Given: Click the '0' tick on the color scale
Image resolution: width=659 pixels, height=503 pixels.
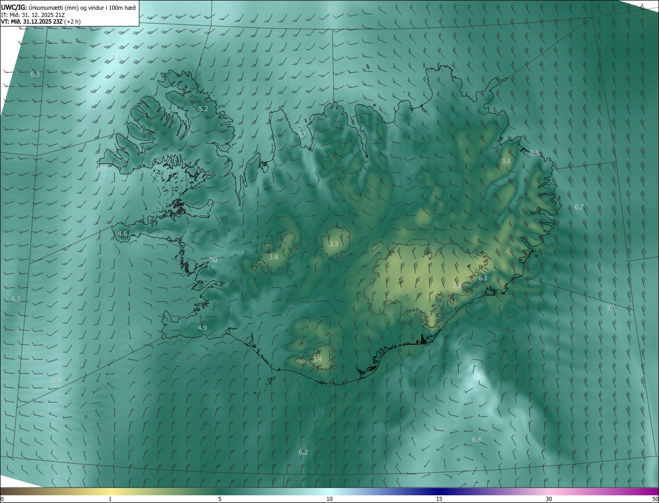Looking at the screenshot, I should pos(2,499).
